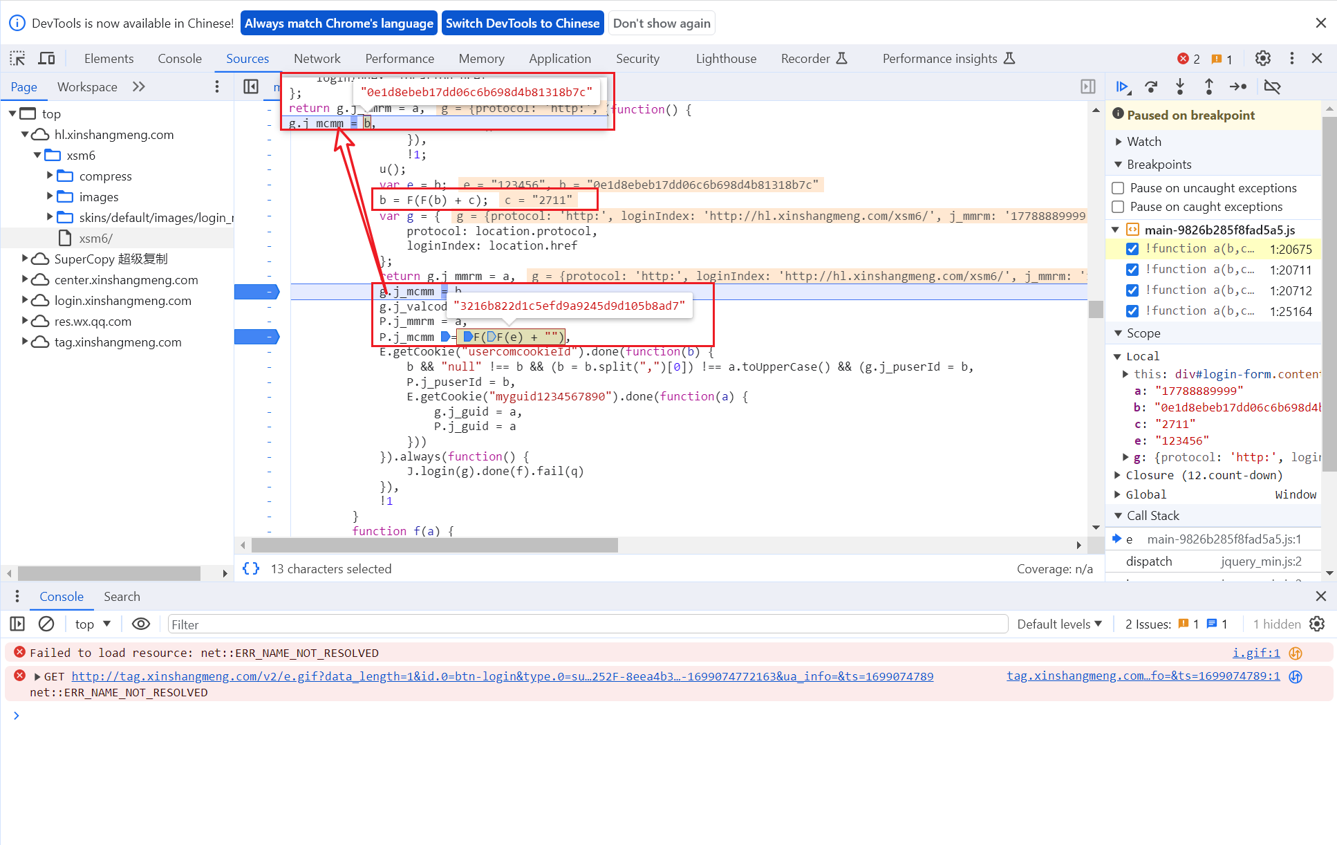Click the console Filter input field
Viewport: 1337px width, 845px height.
pyautogui.click(x=588, y=624)
